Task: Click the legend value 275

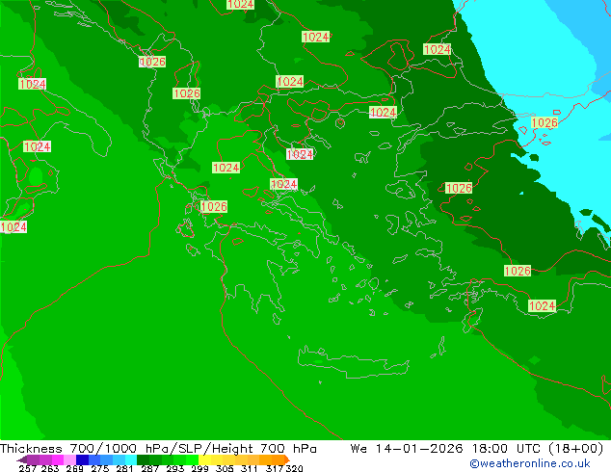Action: point(100,468)
